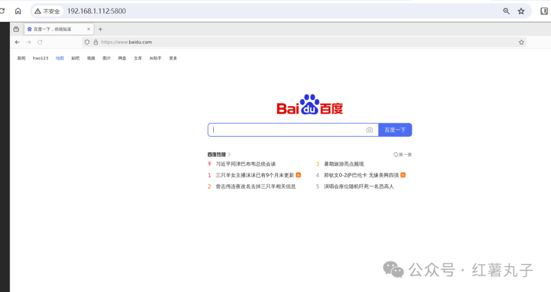Viewport: 551px width, 292px height.
Task: Open the Firefox tab list icon left of tabs
Action: pos(16,30)
